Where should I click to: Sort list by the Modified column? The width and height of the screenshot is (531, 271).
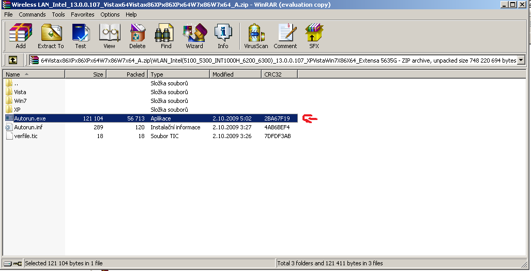[x=235, y=74]
